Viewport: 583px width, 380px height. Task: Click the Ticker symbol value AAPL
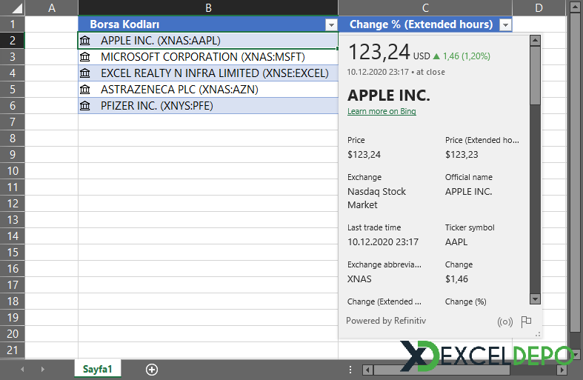point(456,242)
